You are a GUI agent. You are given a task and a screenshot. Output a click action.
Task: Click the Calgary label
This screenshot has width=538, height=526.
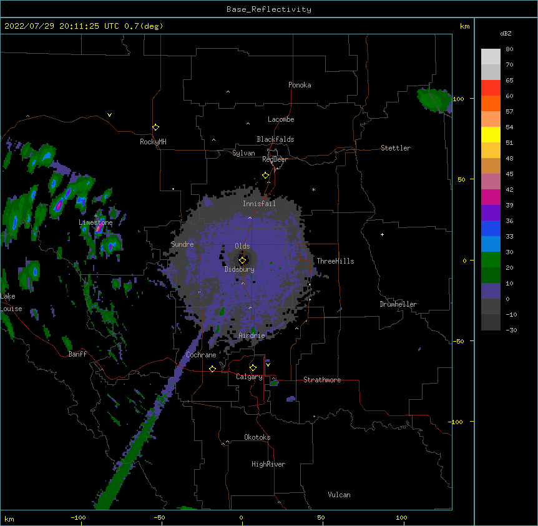coord(249,377)
